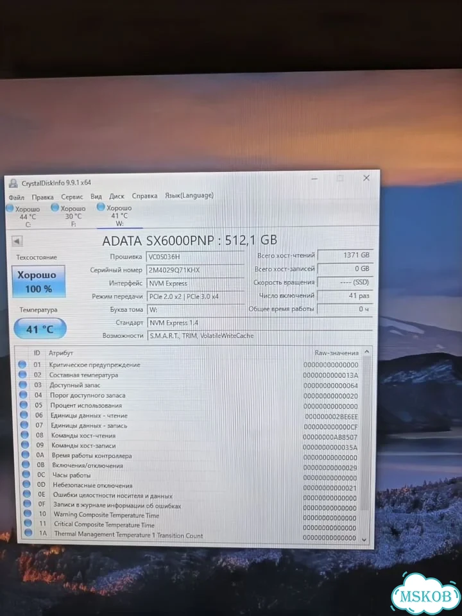Click the features field S.M.A.R.T., TRIM

[x=259, y=336]
